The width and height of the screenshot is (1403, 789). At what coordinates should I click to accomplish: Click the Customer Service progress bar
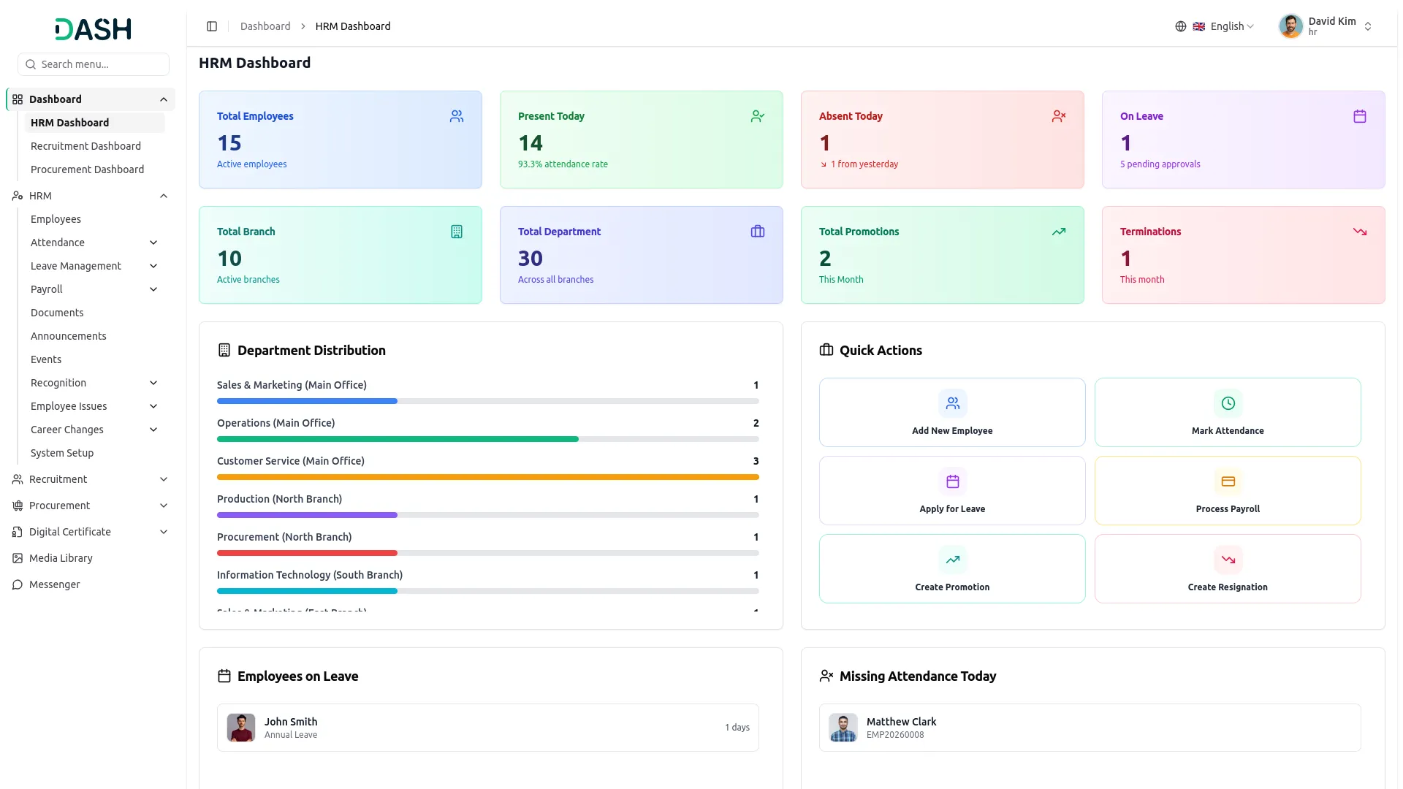tap(488, 477)
